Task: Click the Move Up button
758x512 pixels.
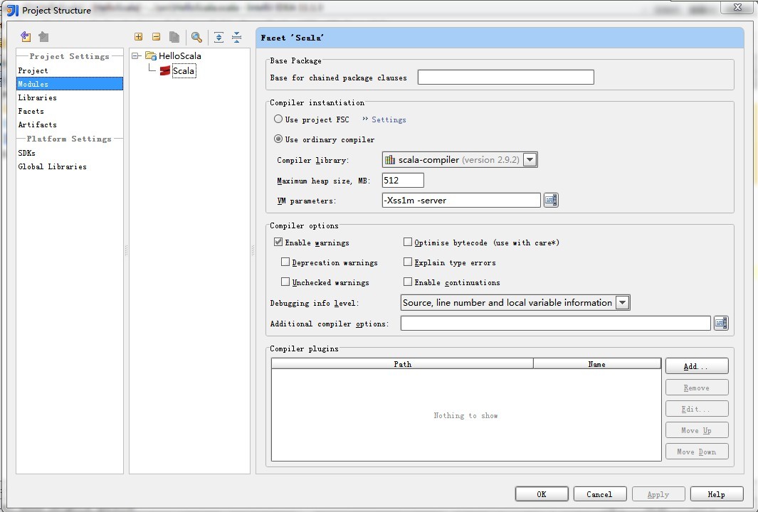Action: (x=697, y=430)
